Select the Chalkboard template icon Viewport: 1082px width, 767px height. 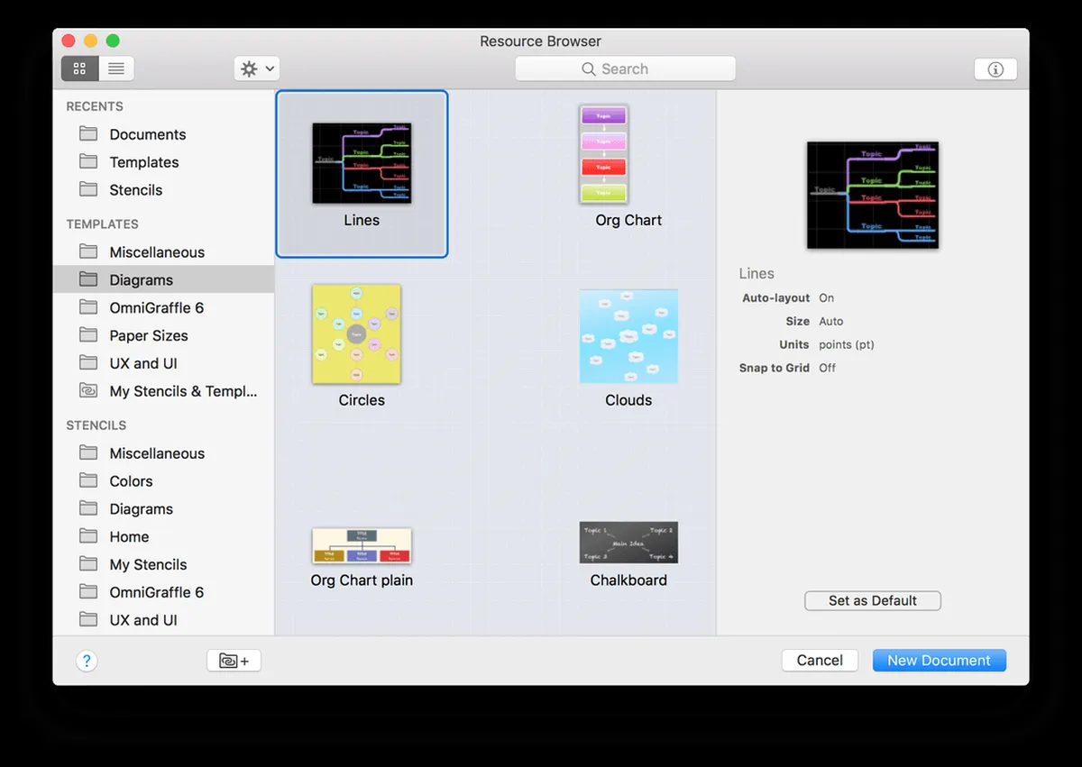[x=628, y=543]
